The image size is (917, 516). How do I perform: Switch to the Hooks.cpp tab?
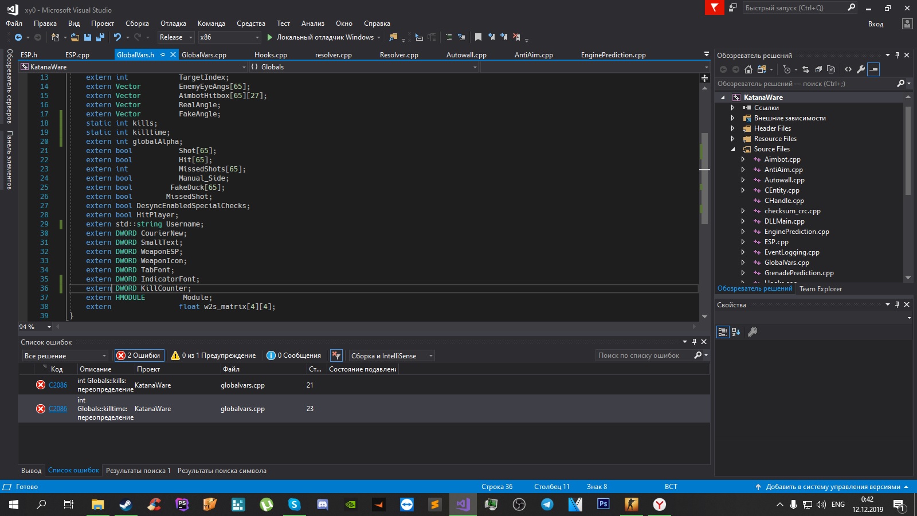click(271, 55)
